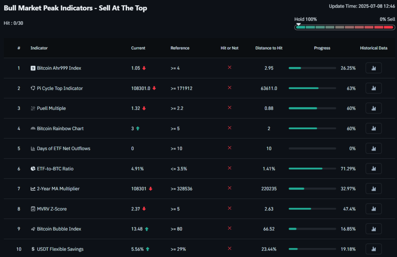Open Days of ETF Net Outflows history chart
397x257 pixels.
point(373,149)
